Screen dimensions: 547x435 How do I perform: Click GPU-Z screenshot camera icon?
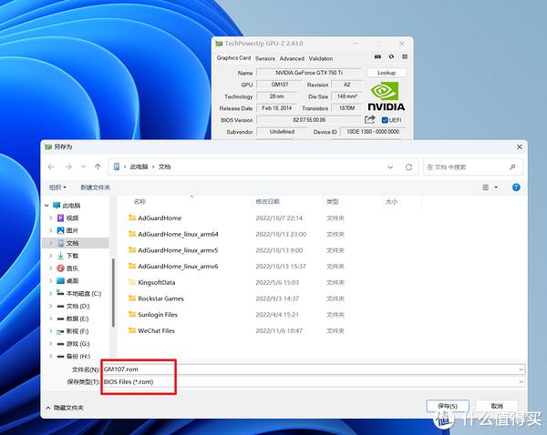pyautogui.click(x=377, y=56)
